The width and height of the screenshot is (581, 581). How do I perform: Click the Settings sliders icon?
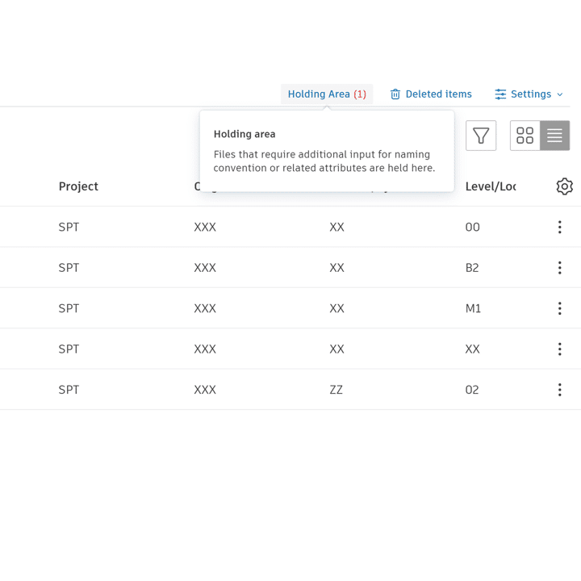click(x=500, y=94)
